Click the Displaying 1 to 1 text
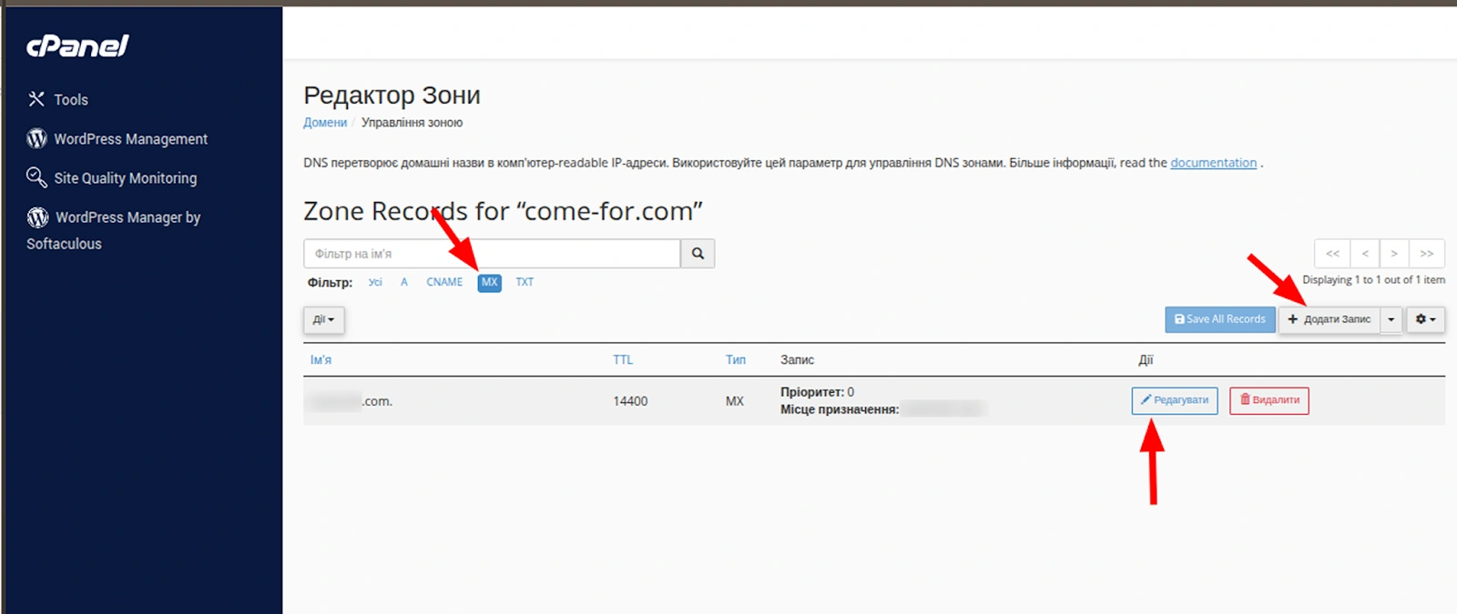Image resolution: width=1457 pixels, height=614 pixels. click(1373, 280)
